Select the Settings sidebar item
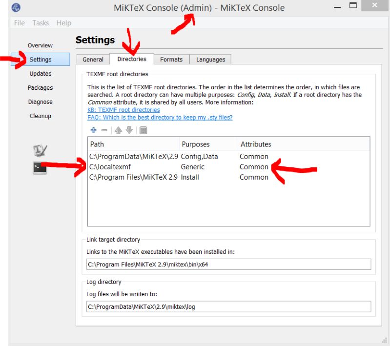Screen dimensions: 390x346 pyautogui.click(x=41, y=60)
